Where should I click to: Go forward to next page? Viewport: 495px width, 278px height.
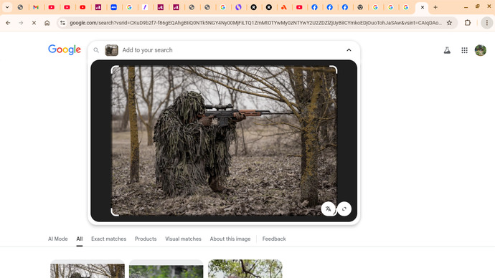(21, 23)
